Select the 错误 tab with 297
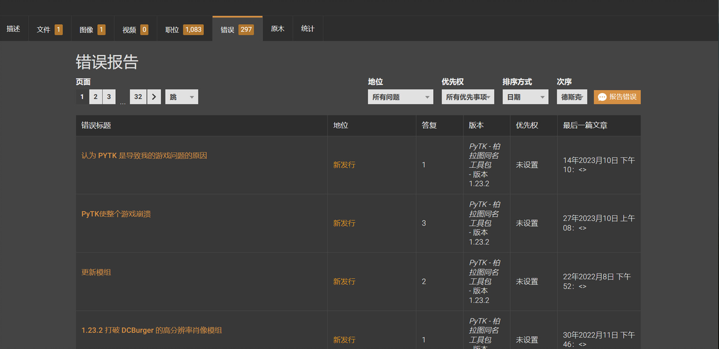Viewport: 719px width, 349px height. coord(237,30)
